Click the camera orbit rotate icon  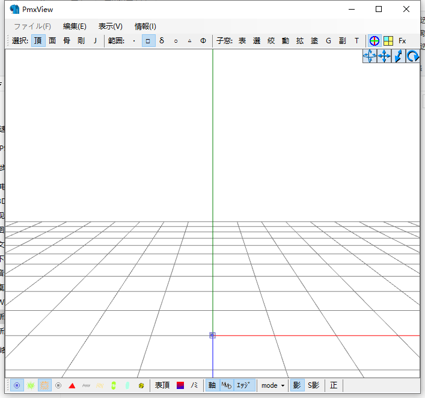370,56
